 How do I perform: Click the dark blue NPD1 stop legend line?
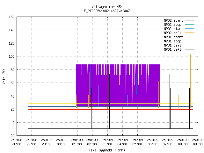[190, 41]
